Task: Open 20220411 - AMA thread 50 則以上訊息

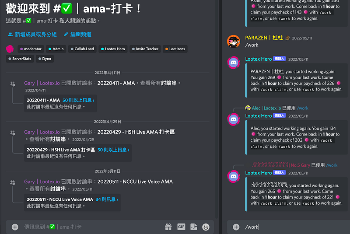Action: click(x=78, y=100)
